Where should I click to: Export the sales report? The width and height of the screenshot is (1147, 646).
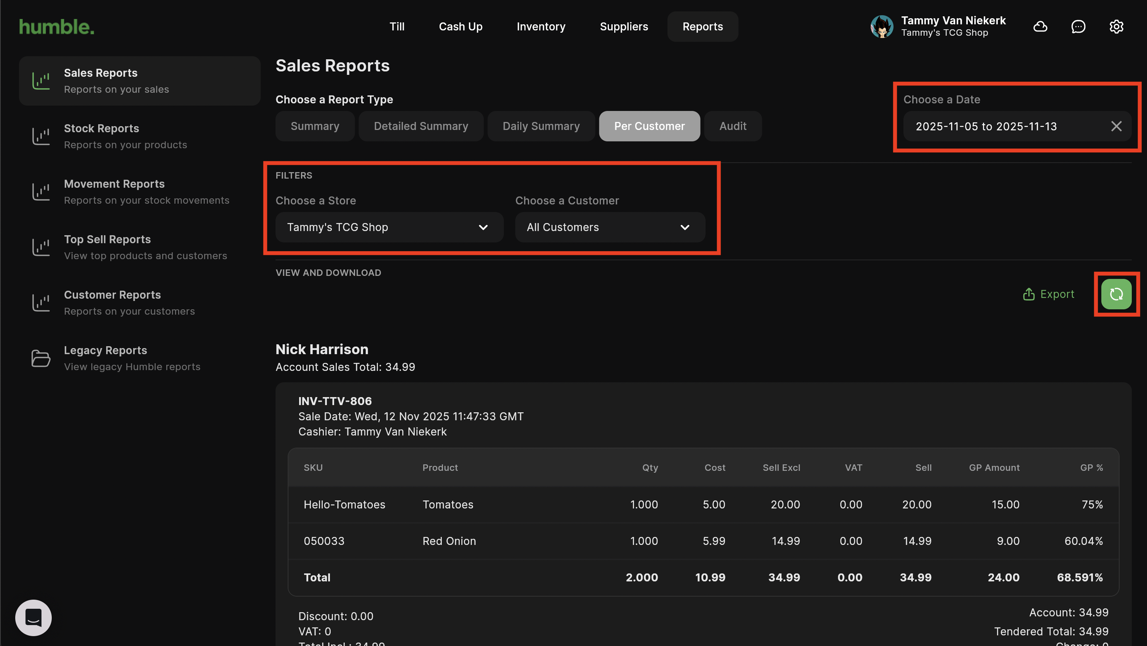pyautogui.click(x=1048, y=294)
